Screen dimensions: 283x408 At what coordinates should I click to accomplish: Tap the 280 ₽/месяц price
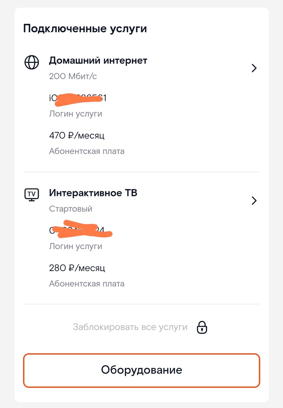click(77, 268)
